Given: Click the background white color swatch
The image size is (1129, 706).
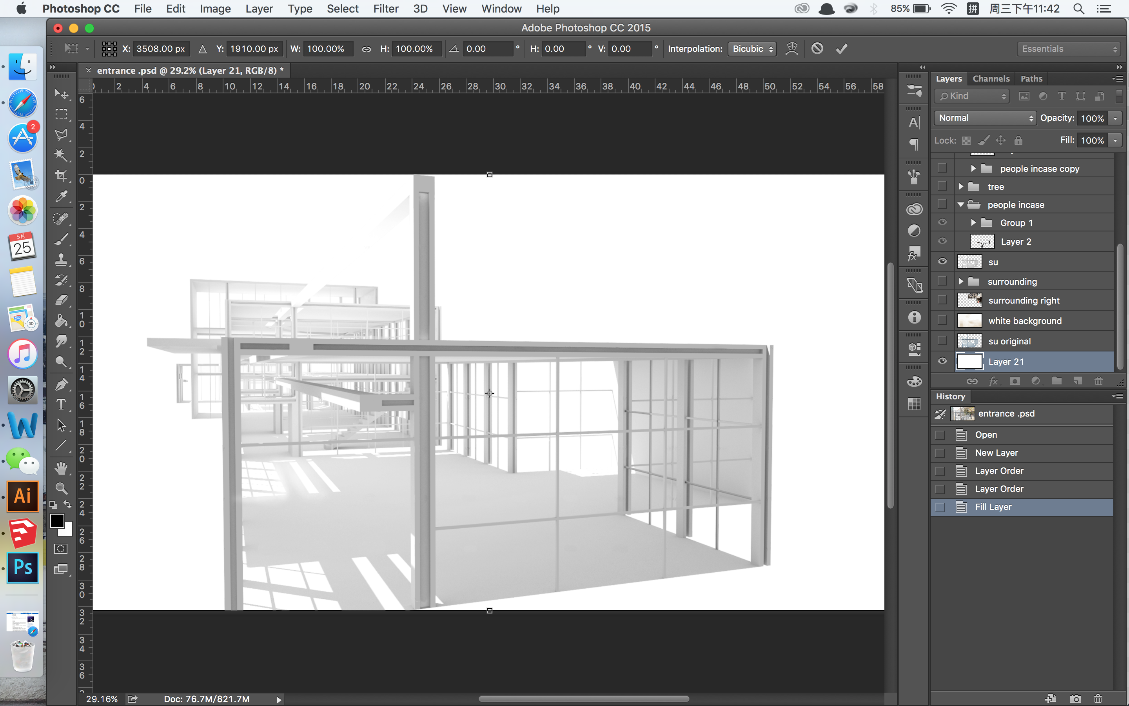Looking at the screenshot, I should (69, 531).
